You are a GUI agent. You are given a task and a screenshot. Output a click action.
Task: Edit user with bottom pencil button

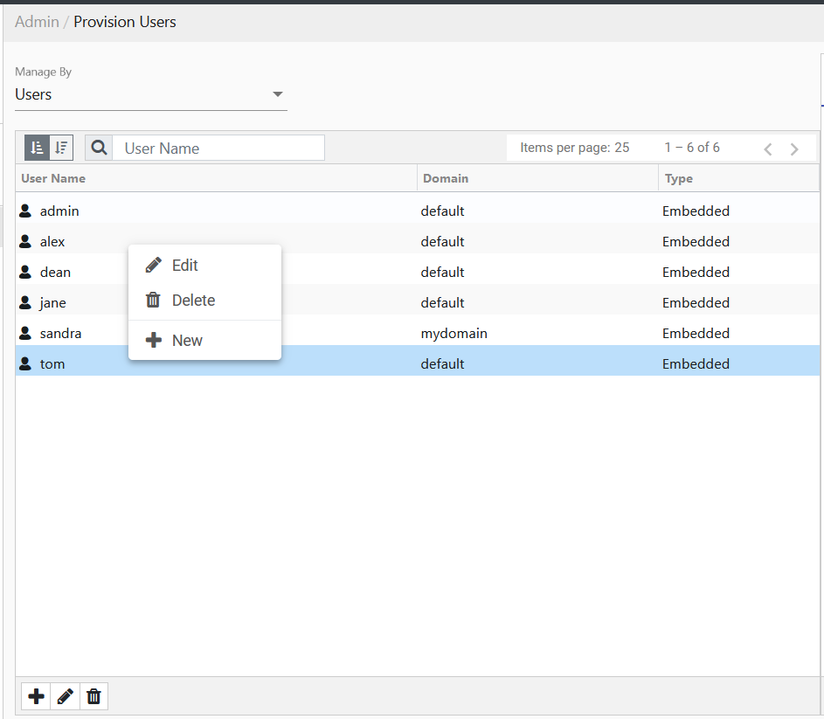[66, 696]
